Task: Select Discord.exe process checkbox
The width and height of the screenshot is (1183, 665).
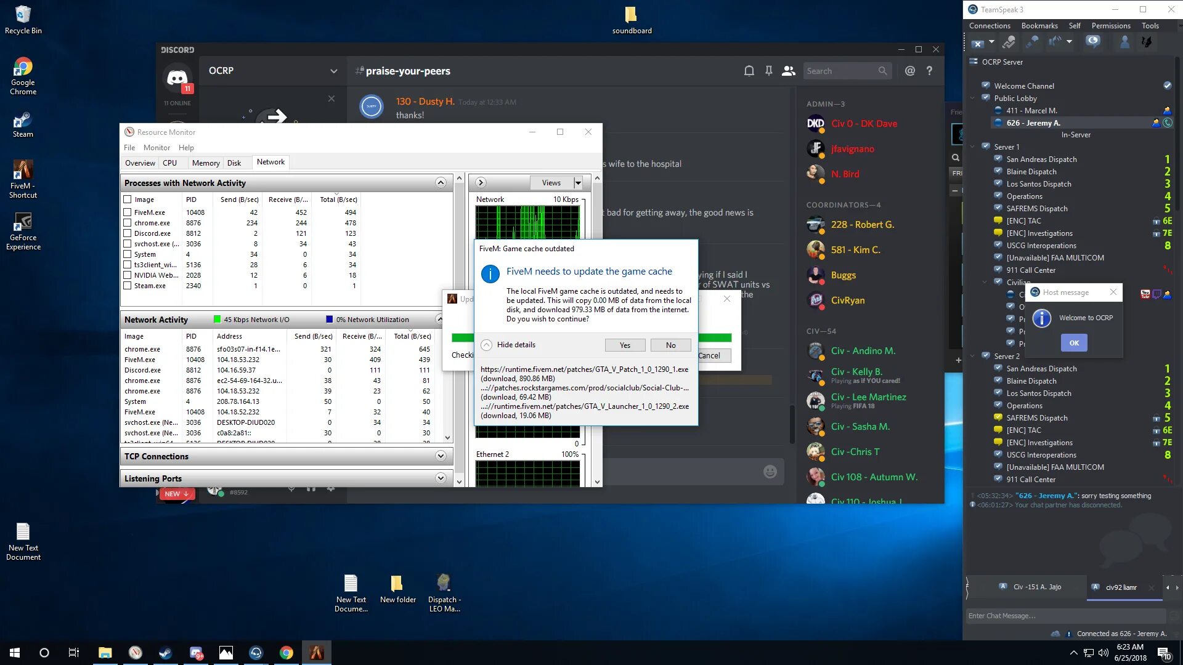Action: [128, 233]
